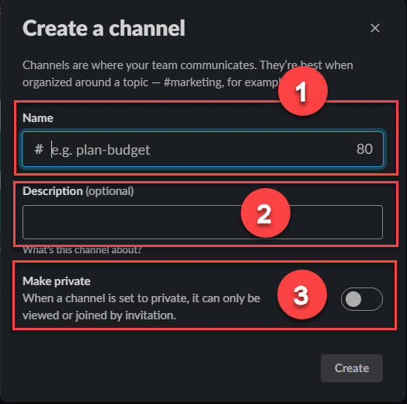
Task: Click the empty Description input box
Action: [203, 222]
